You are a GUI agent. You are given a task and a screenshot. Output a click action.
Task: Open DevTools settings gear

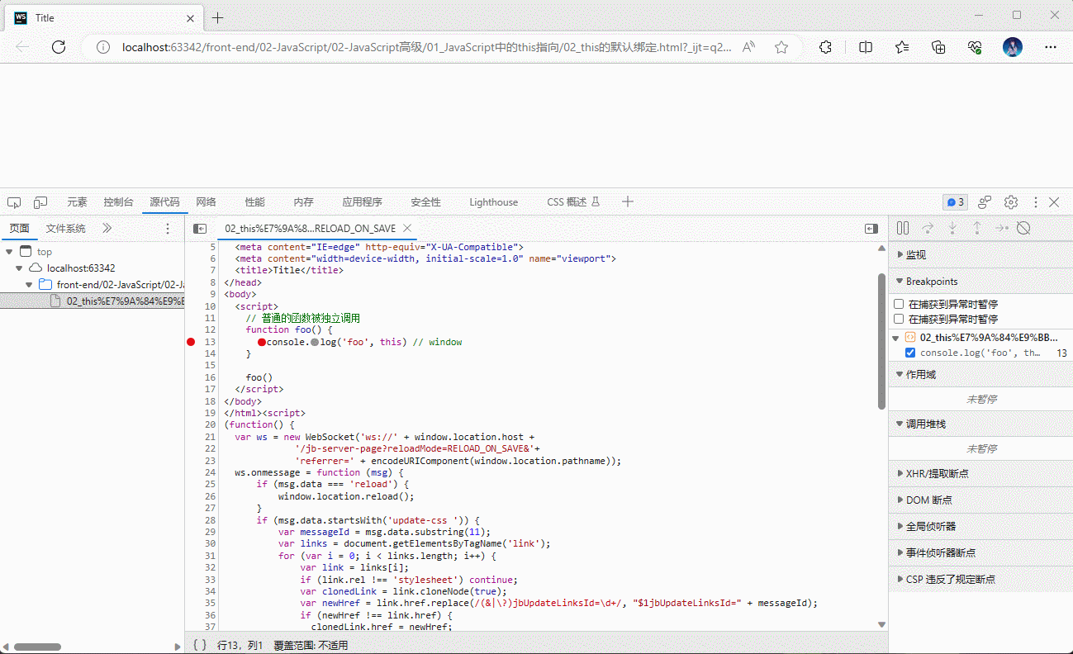coord(1011,202)
